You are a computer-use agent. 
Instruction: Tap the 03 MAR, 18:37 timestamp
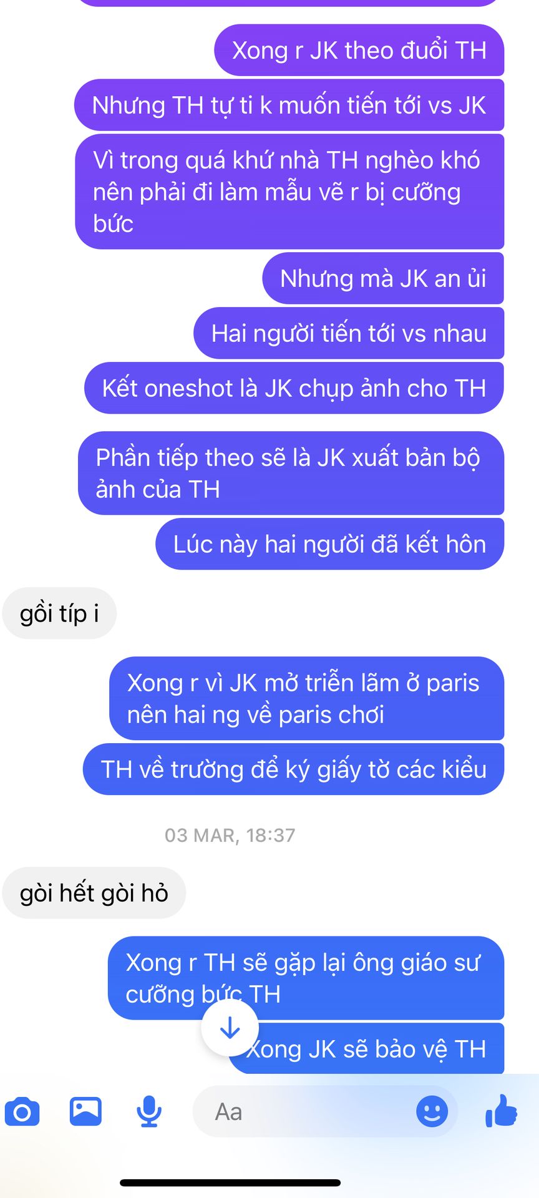pyautogui.click(x=230, y=835)
